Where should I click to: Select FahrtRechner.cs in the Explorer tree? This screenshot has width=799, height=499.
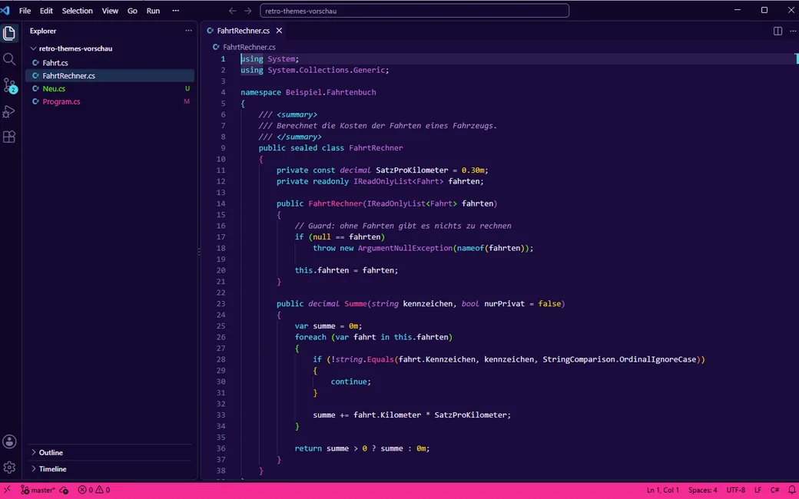click(x=110, y=76)
